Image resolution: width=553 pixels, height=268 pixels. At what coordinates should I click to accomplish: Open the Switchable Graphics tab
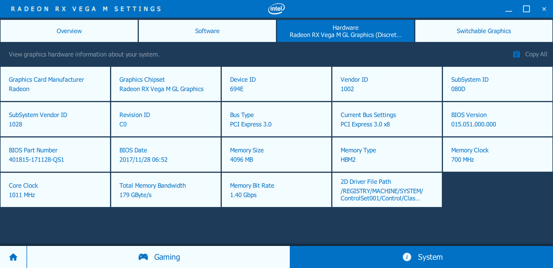click(x=484, y=31)
